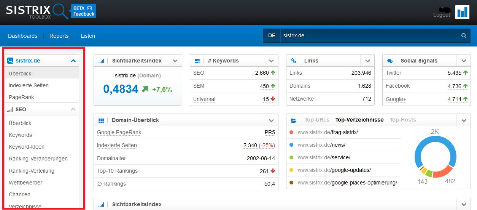Click the green arrow beside SEO 2.660
Viewport: 477px width, 210px height.
[x=273, y=73]
